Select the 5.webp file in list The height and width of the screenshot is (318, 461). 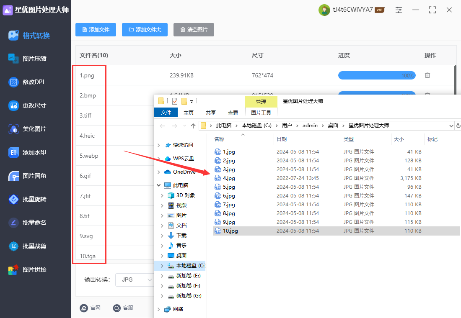pyautogui.click(x=89, y=156)
